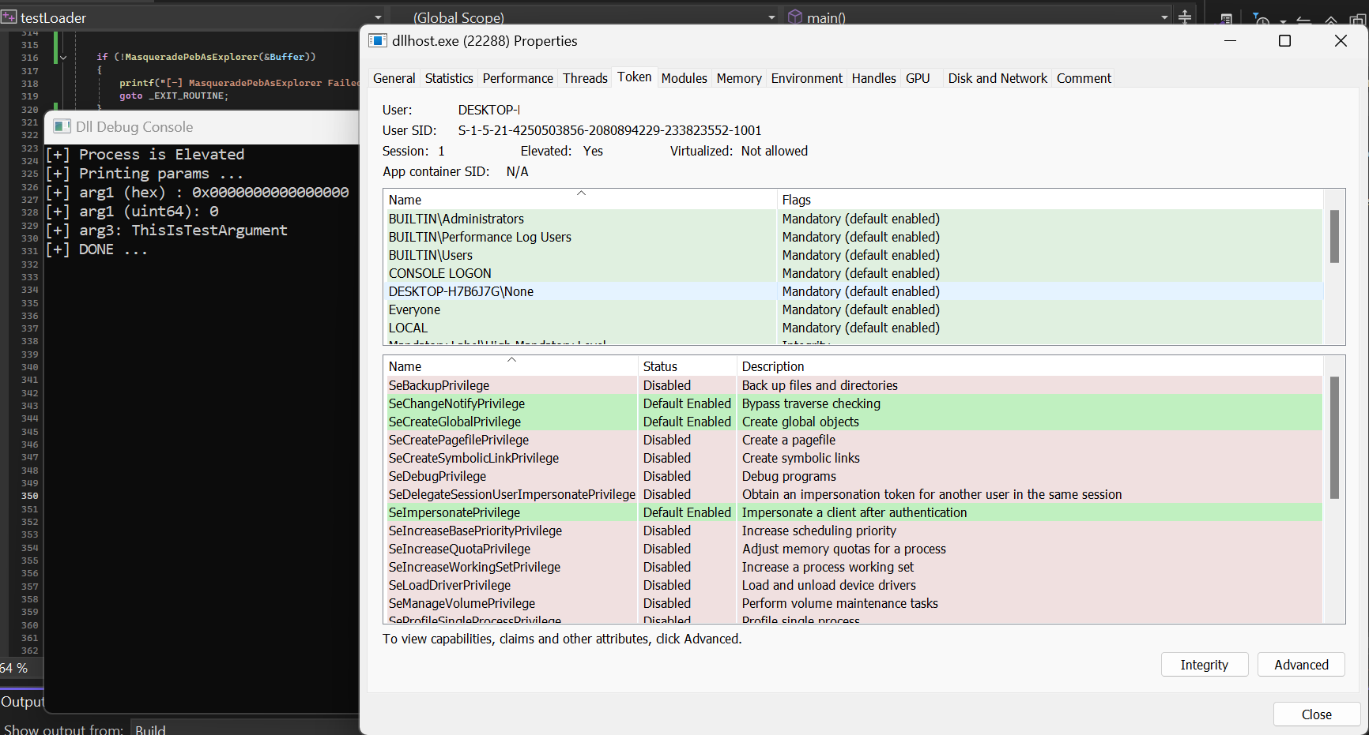Collapse the code block at line 316

(x=63, y=58)
